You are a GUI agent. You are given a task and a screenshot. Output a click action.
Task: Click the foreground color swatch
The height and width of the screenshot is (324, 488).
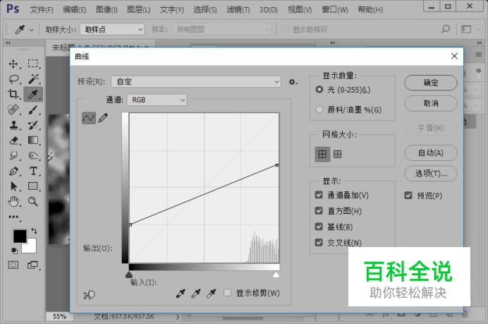tap(20, 236)
